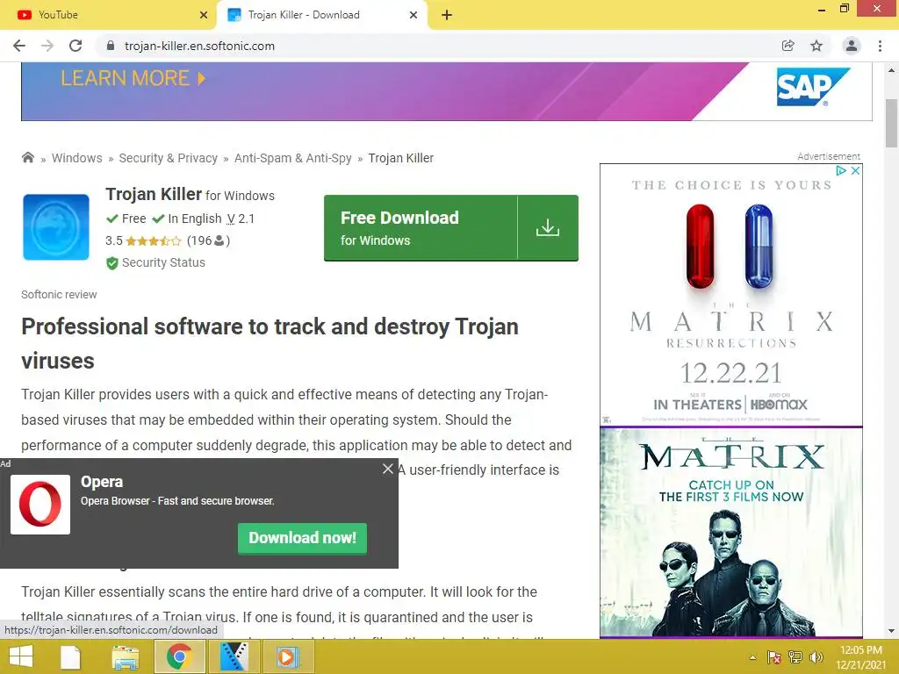Open File Explorer from taskbar

pos(125,656)
